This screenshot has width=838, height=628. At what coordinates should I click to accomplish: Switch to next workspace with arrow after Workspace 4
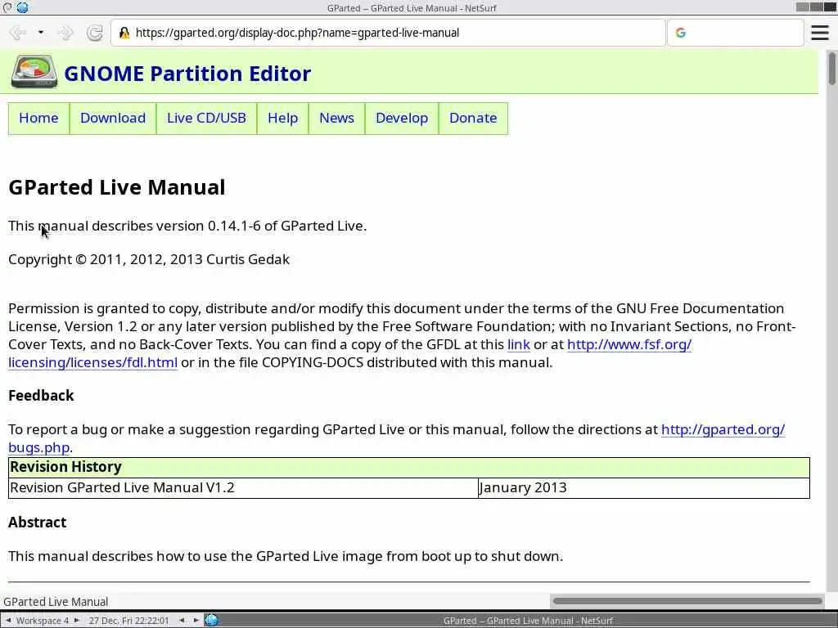[76, 620]
